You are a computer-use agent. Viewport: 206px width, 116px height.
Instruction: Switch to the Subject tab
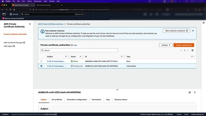[x=44, y=100]
